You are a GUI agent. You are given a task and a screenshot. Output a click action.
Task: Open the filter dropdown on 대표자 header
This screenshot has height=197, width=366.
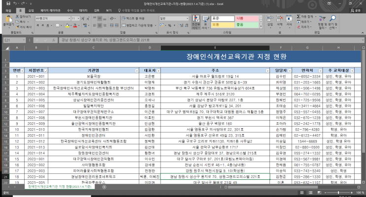coord(159,71)
